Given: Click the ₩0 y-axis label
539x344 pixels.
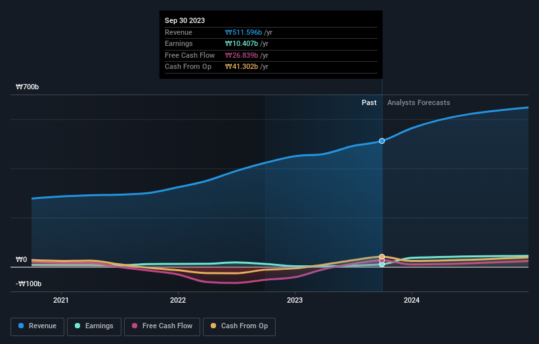Looking at the screenshot, I should pos(21,259).
